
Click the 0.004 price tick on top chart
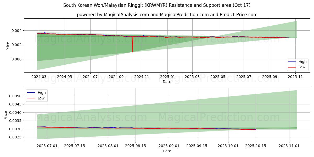pyautogui.click(x=17, y=31)
